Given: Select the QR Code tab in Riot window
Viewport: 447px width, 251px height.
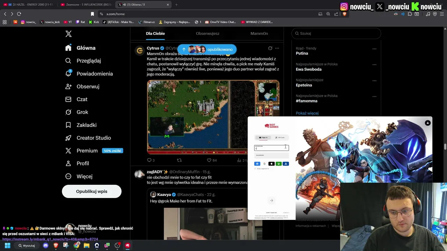Looking at the screenshot, I should pos(280,137).
